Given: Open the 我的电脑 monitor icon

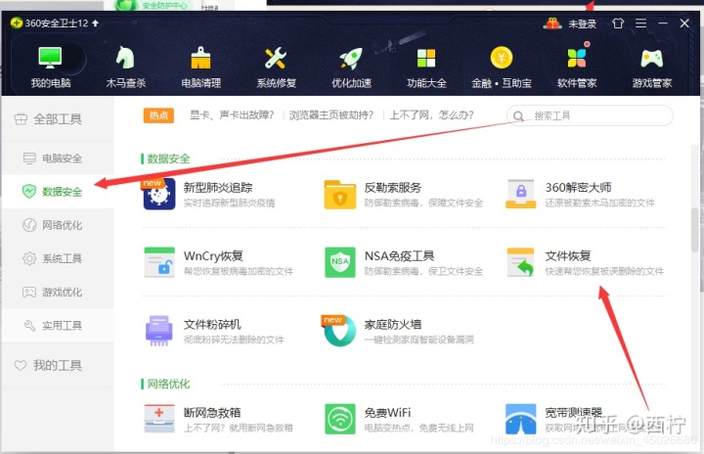Looking at the screenshot, I should click(50, 58).
